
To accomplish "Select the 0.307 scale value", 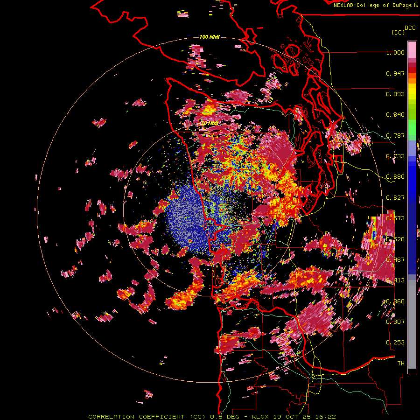I will [x=395, y=322].
